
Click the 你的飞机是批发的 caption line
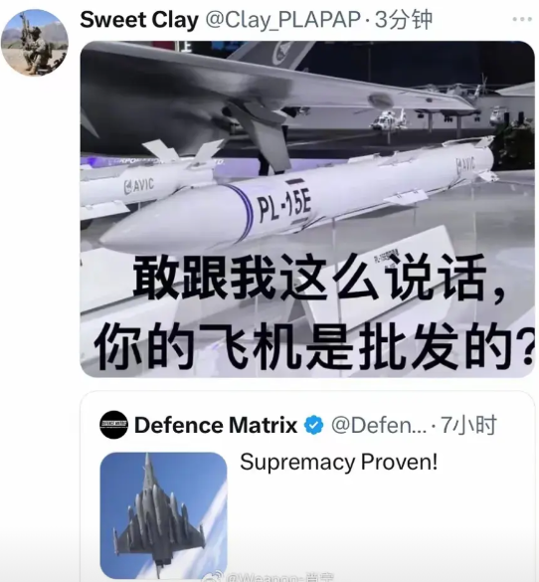315,345
